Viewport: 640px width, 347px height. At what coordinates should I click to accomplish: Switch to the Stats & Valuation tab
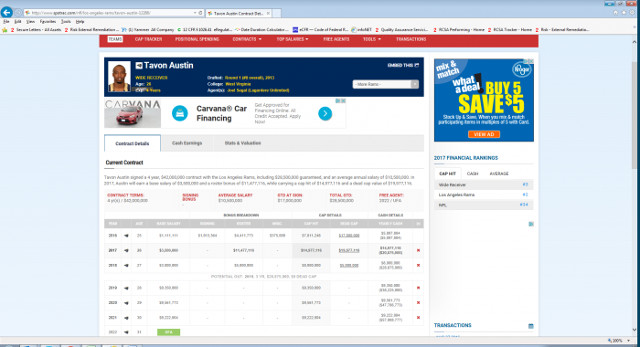tap(242, 143)
